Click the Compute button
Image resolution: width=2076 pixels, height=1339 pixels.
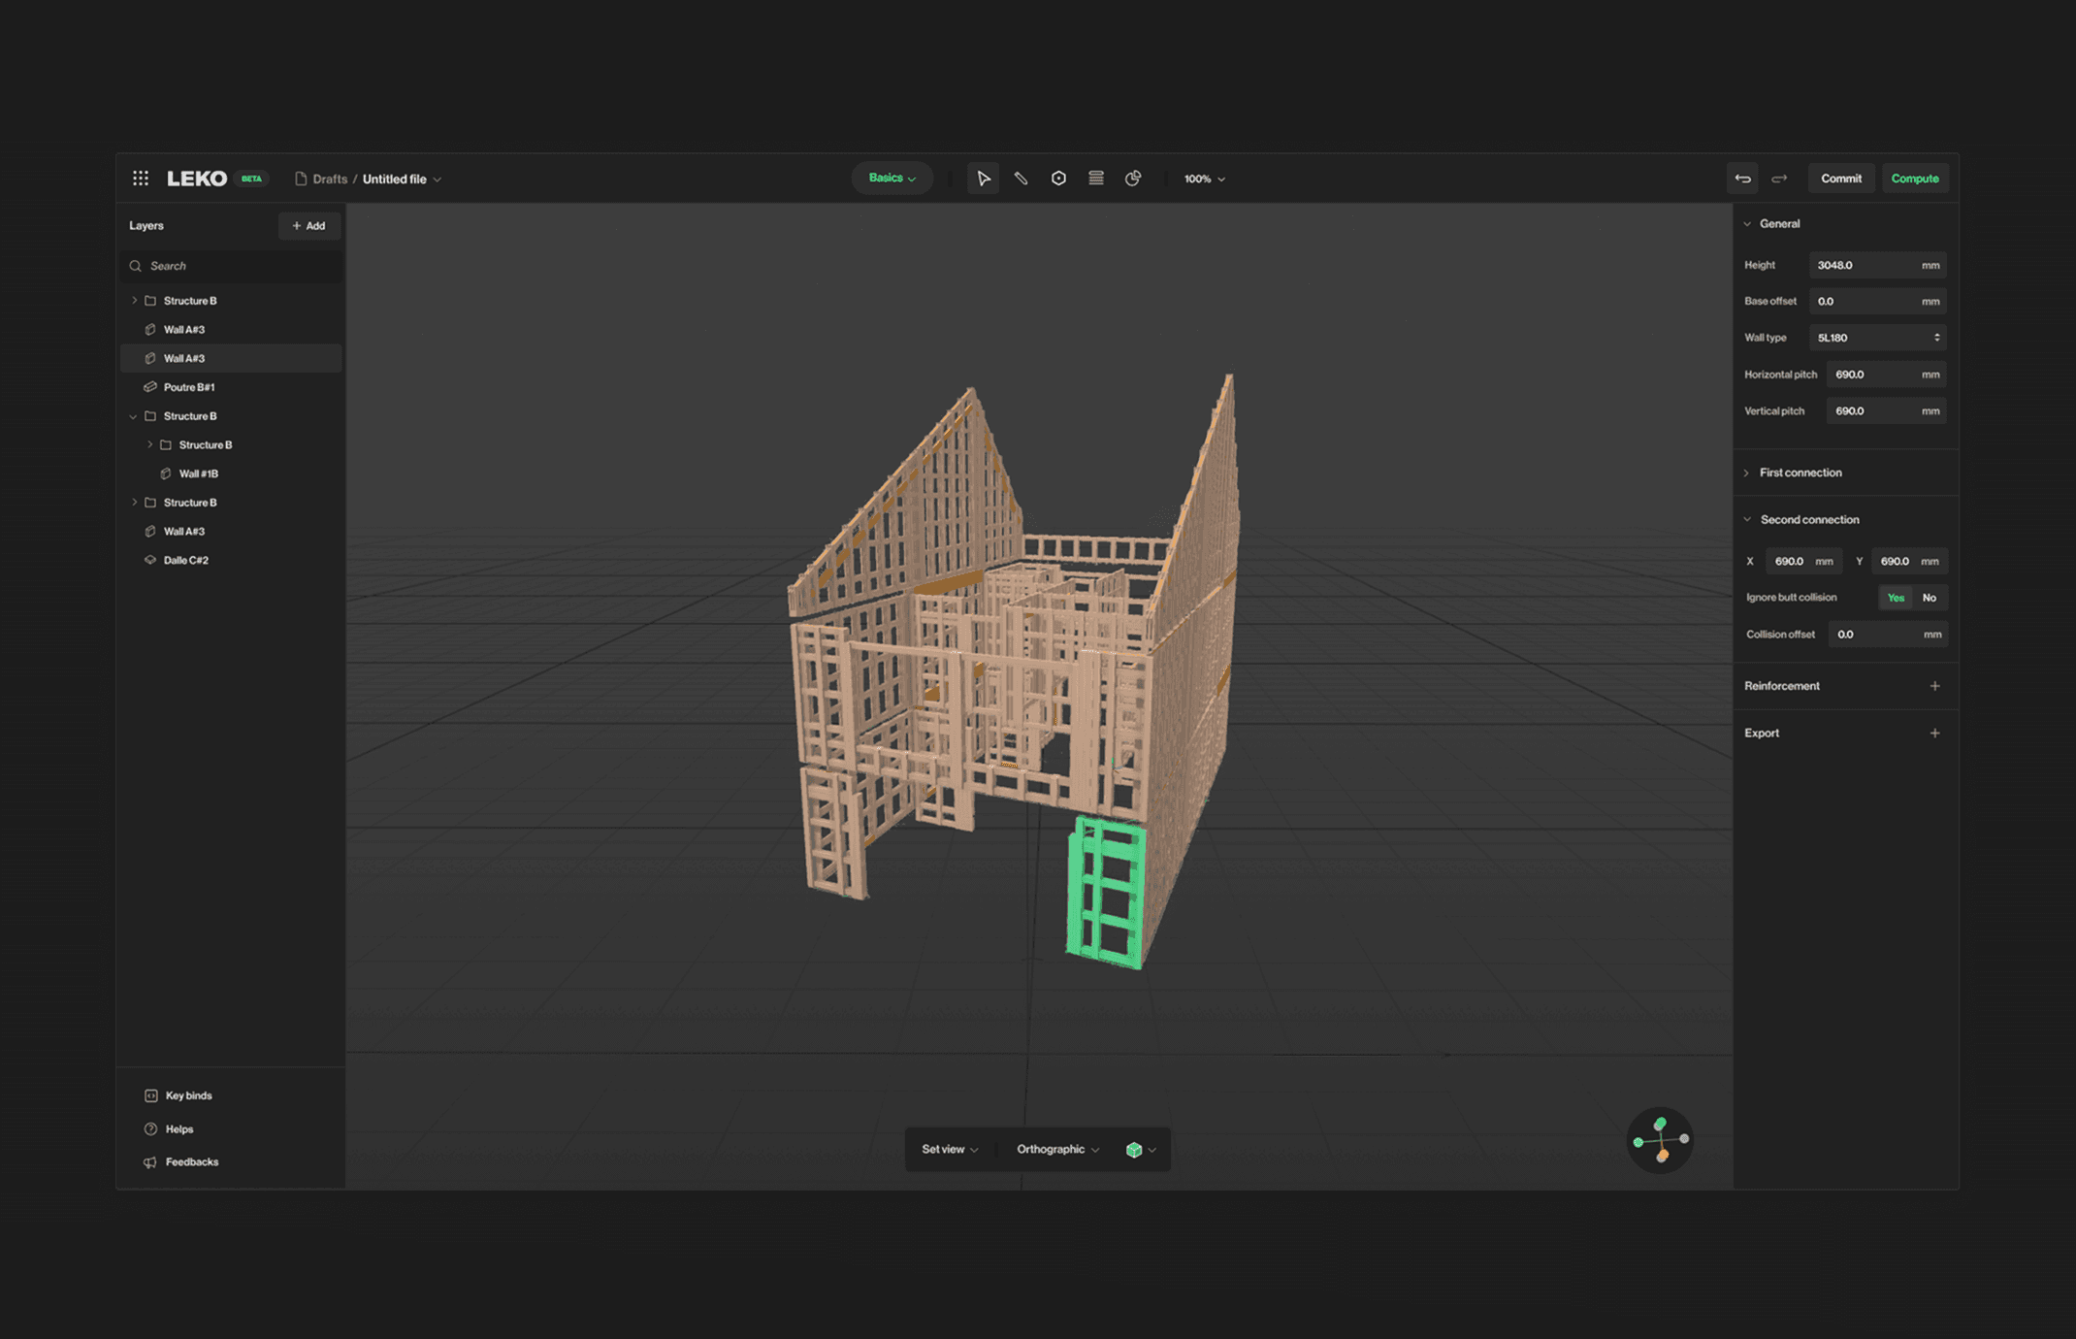point(1914,179)
